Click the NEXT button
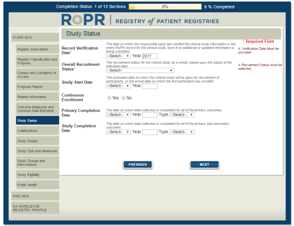Viewport: 294px width, 226px height. point(204,165)
